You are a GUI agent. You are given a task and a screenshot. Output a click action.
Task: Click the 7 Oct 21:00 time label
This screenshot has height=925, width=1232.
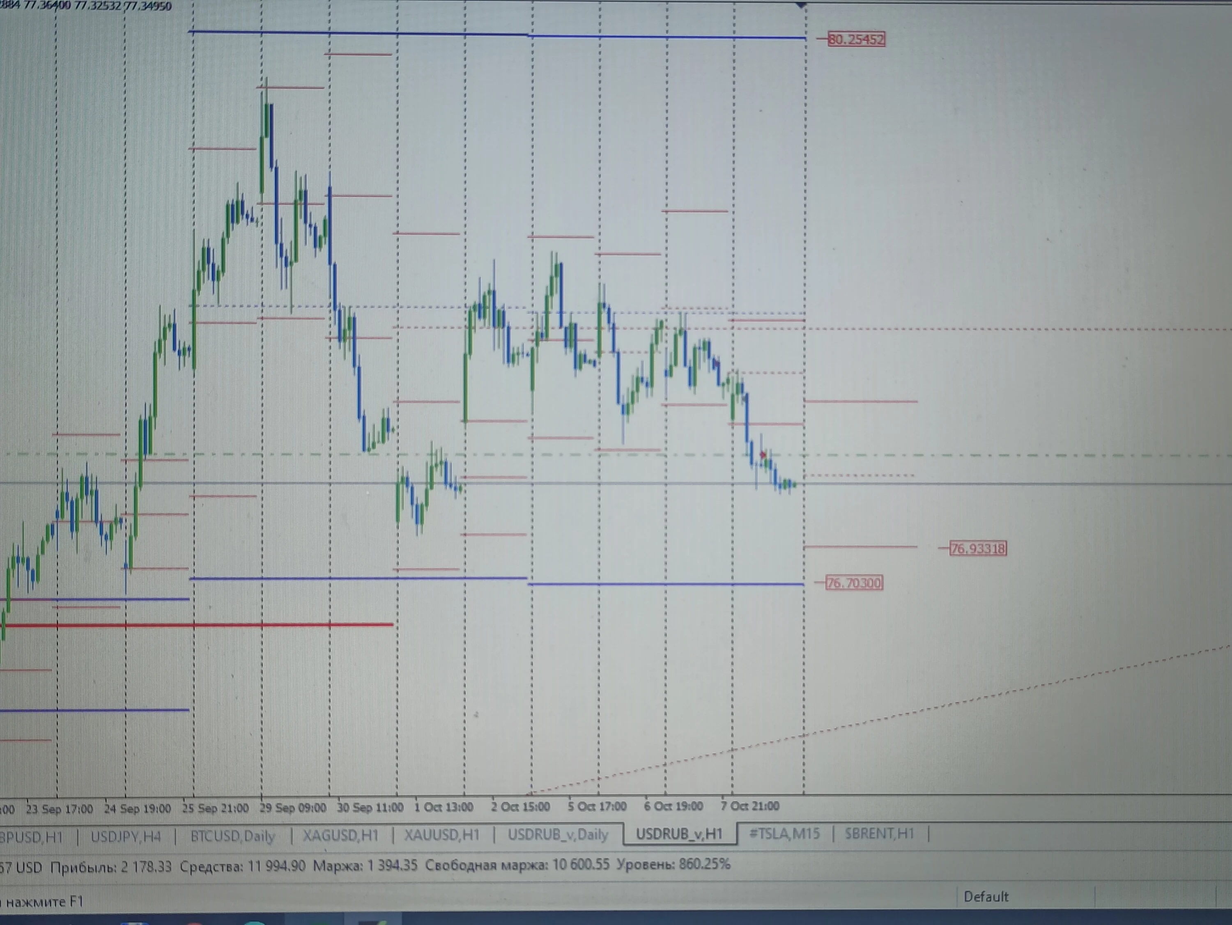pos(749,806)
